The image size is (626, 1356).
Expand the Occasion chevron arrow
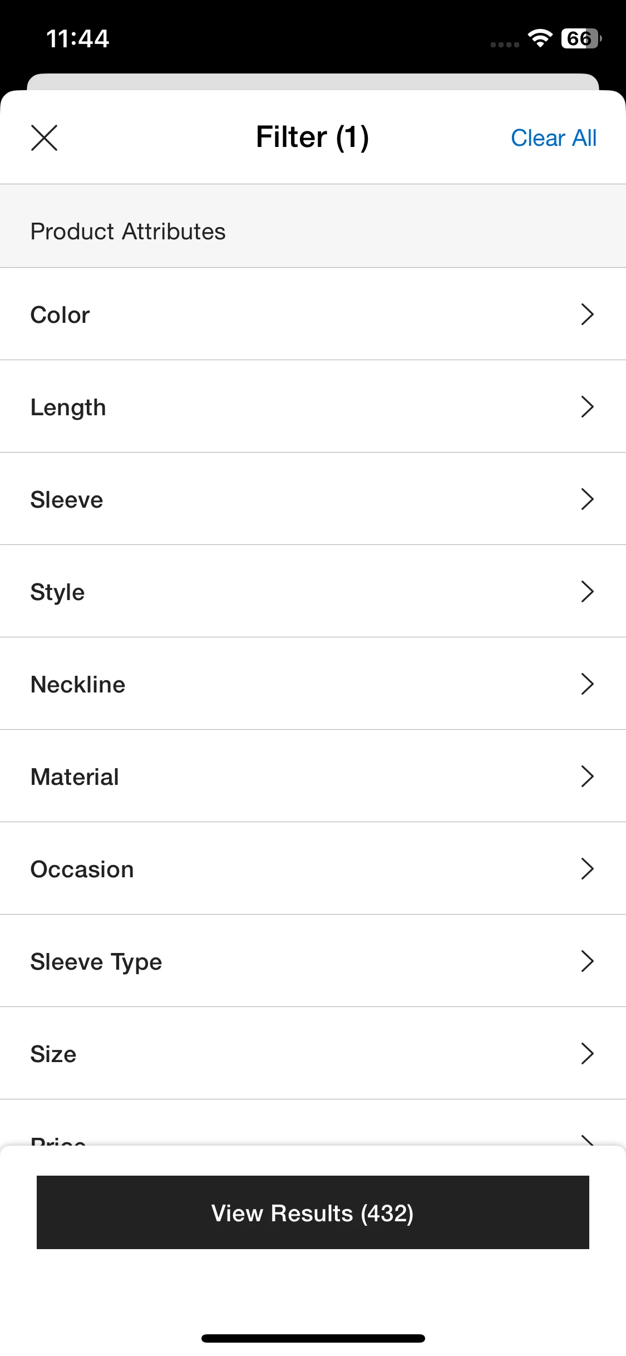[587, 868]
